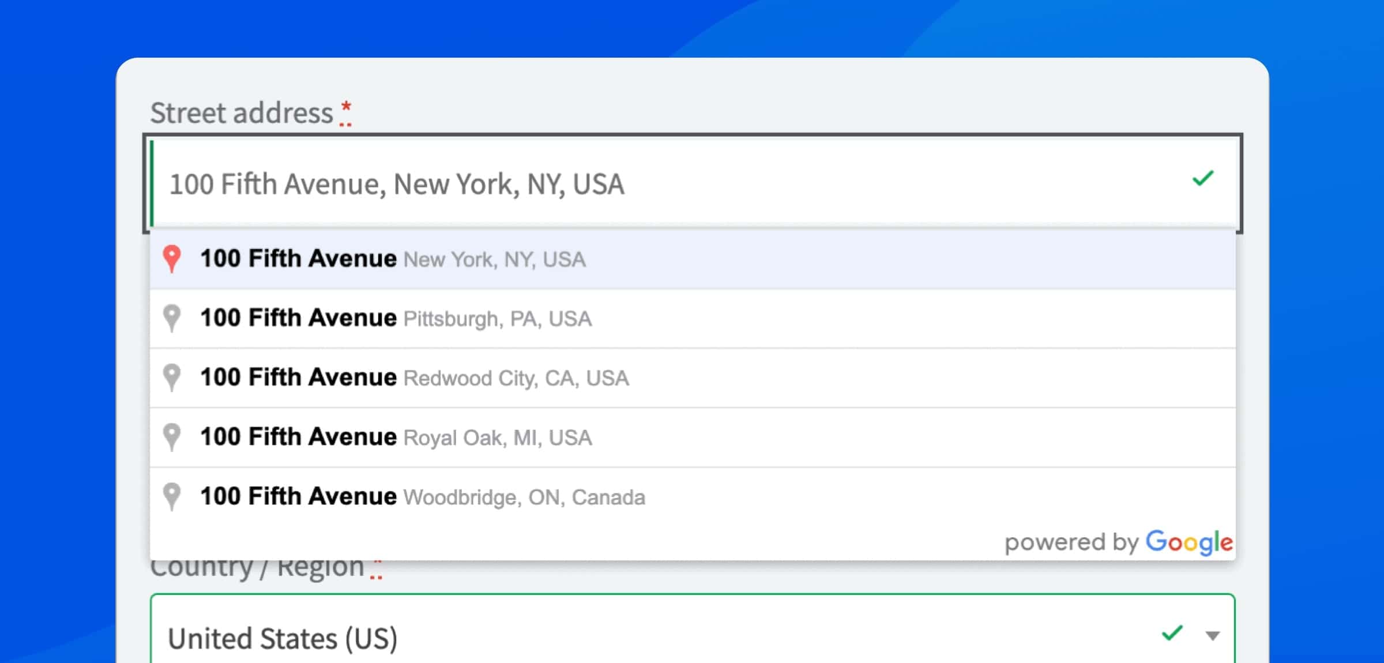1384x663 pixels.
Task: Click the red asterisk beside Street address
Action: pyautogui.click(x=346, y=107)
